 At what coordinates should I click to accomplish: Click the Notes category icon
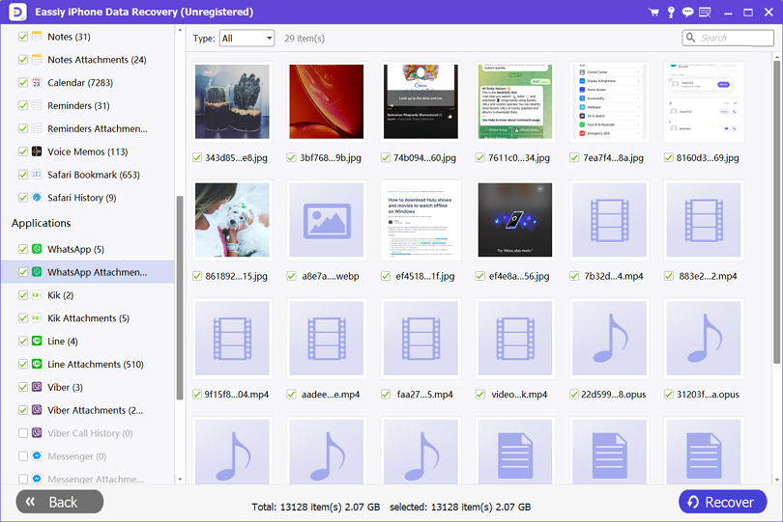tap(37, 37)
